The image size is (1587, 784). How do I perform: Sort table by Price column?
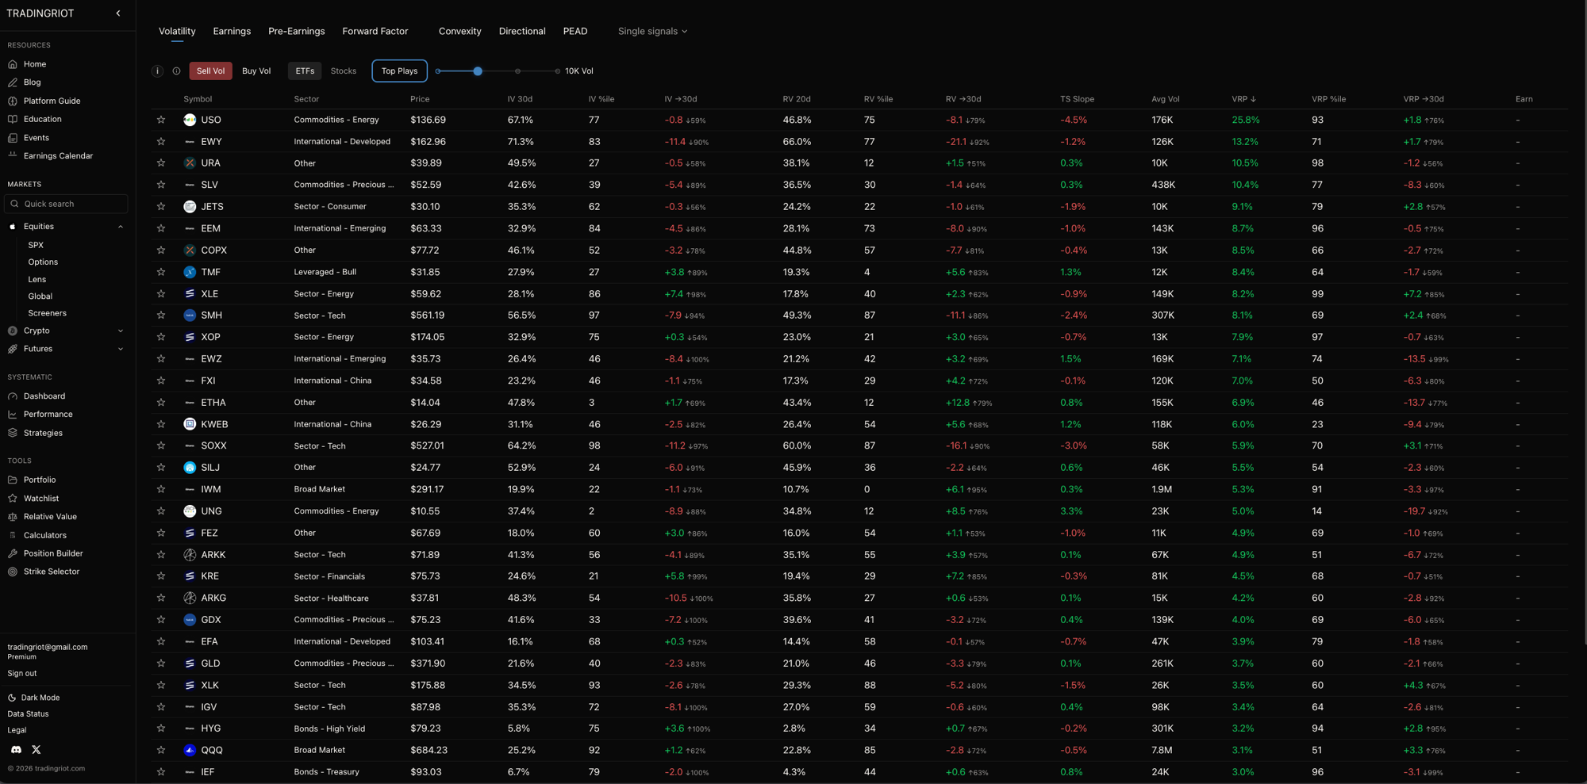[420, 99]
